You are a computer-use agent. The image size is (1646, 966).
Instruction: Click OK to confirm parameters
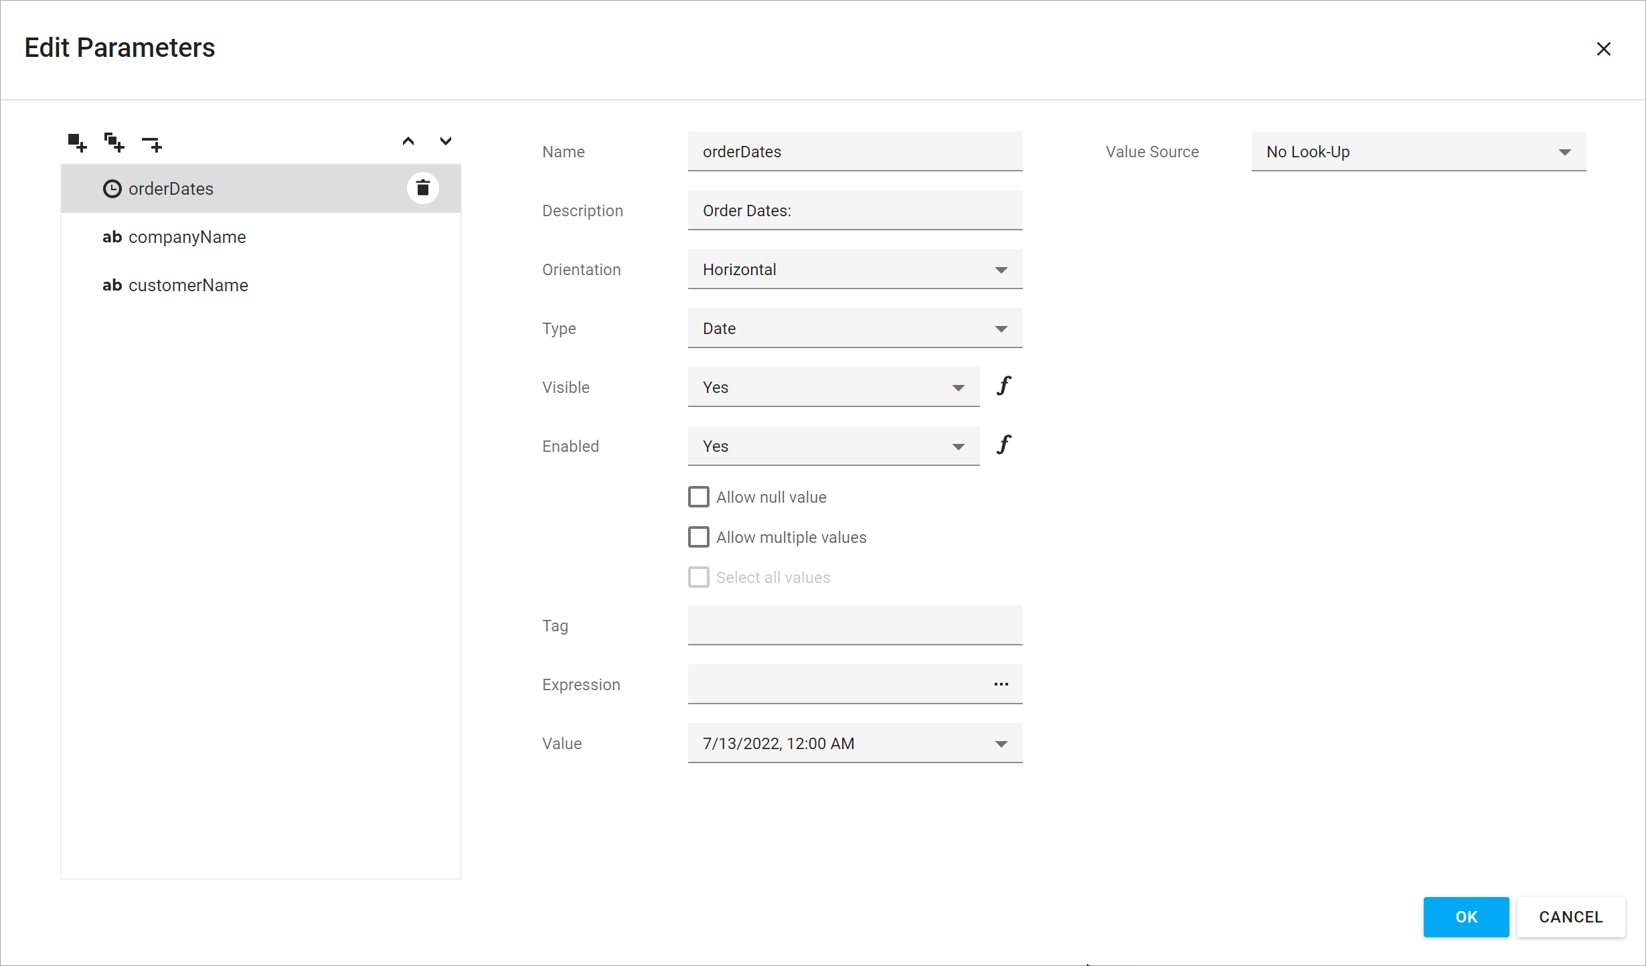1467,916
